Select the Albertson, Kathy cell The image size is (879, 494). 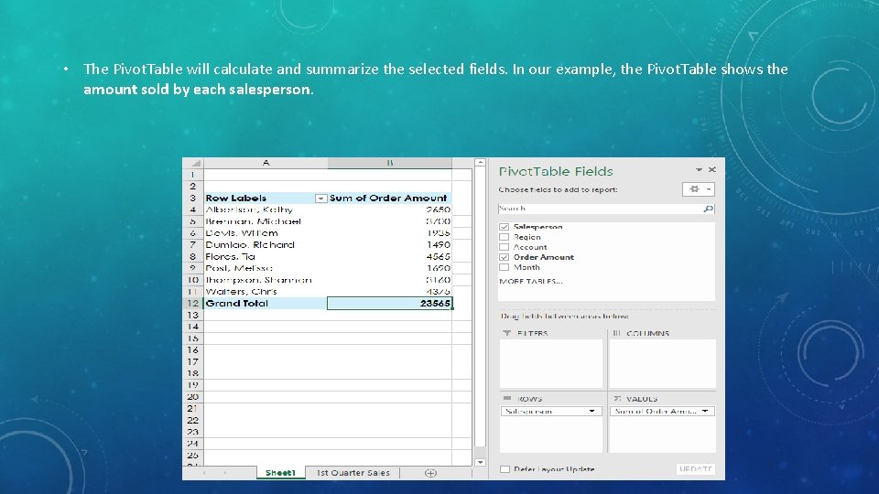tap(266, 209)
